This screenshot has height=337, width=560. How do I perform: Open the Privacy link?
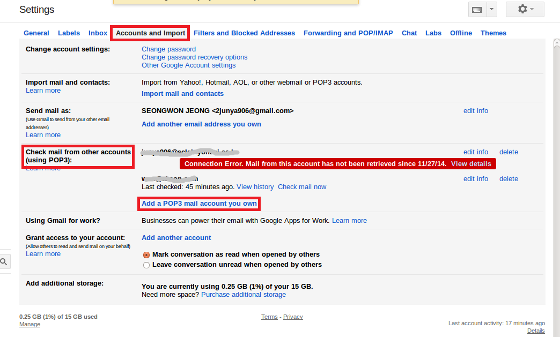[293, 317]
